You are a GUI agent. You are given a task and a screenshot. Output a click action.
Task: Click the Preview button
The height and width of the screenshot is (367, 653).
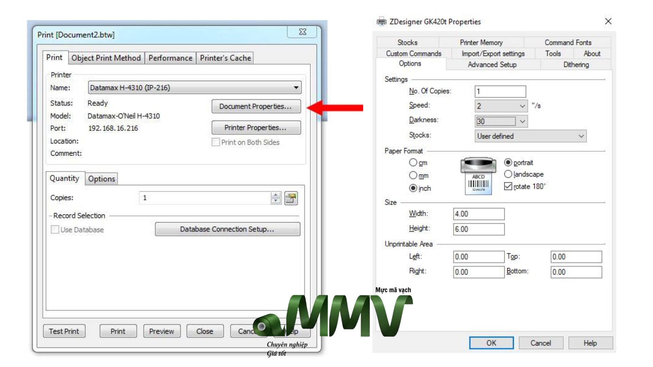162,331
